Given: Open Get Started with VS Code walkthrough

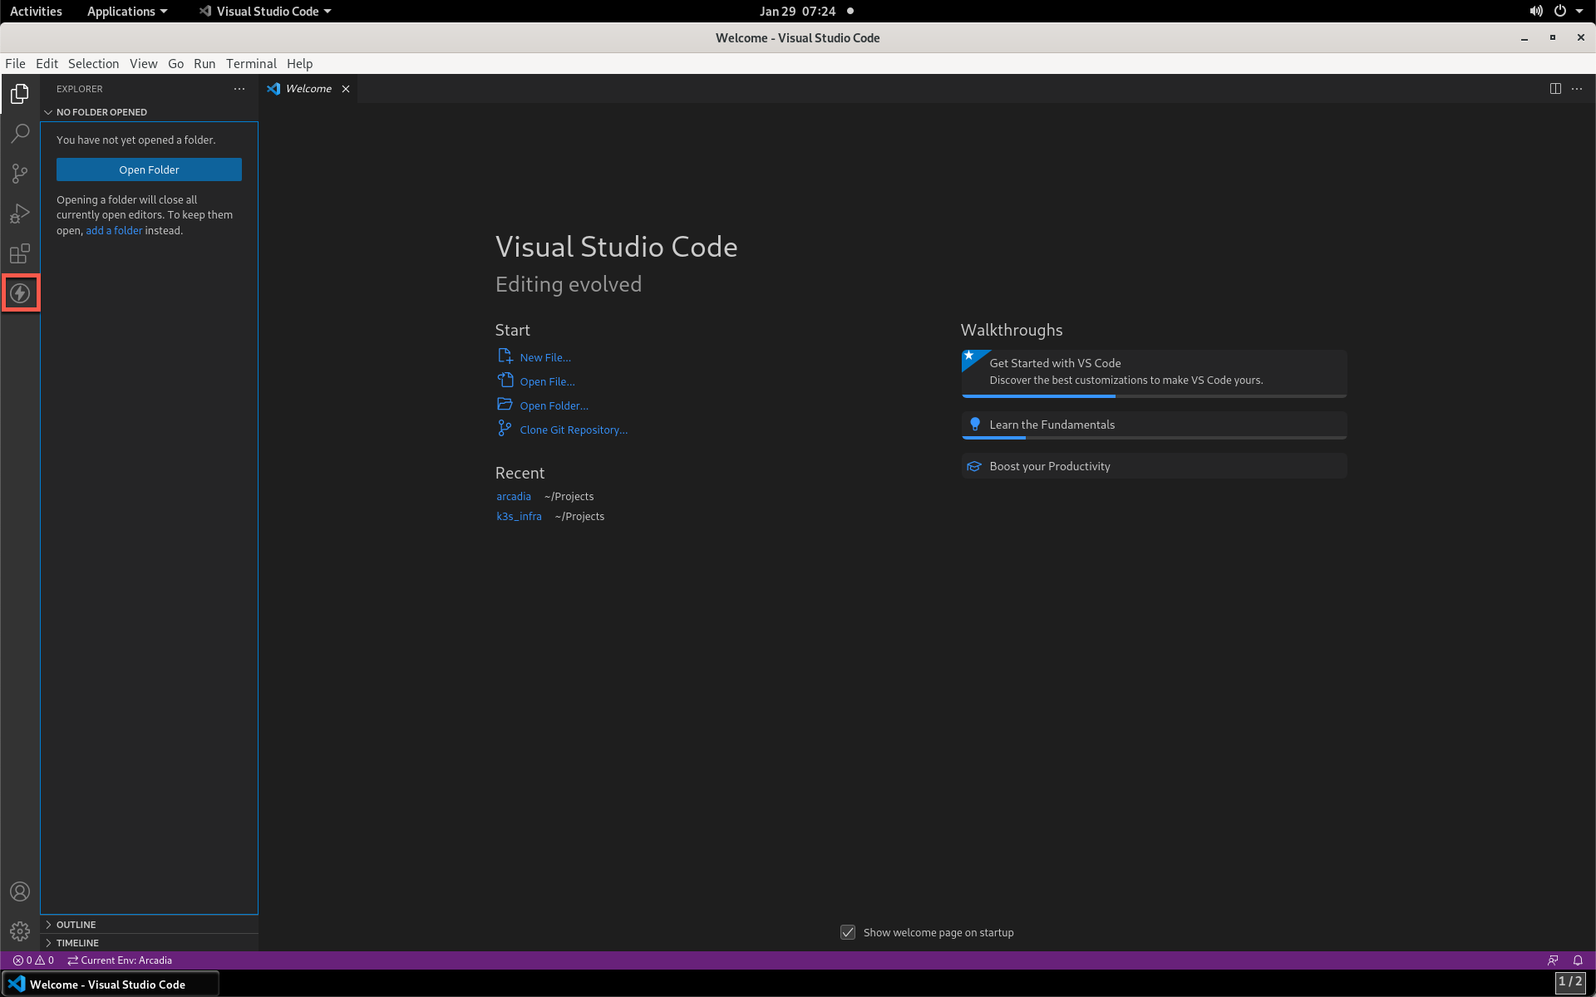Looking at the screenshot, I should (x=1154, y=373).
